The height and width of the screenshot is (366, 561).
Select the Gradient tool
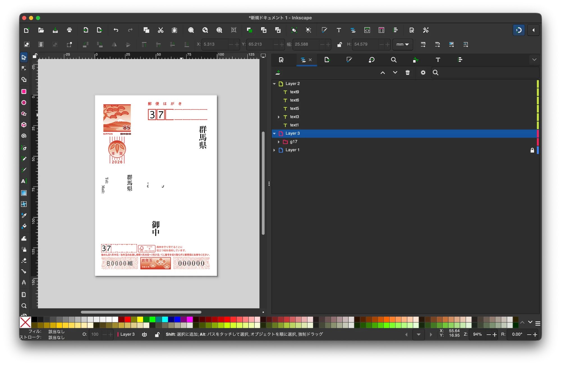(24, 193)
